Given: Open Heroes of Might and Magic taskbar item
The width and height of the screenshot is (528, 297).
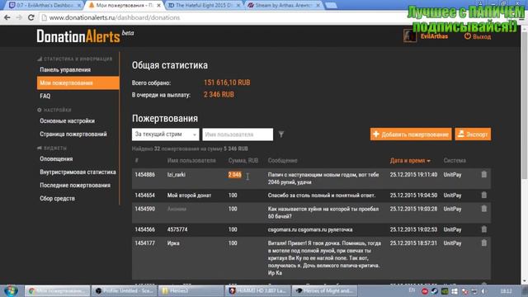Looking at the screenshot, I should click(x=324, y=290).
